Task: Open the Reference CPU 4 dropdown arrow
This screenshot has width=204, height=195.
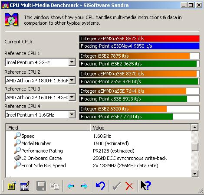Action: (x=72, y=115)
